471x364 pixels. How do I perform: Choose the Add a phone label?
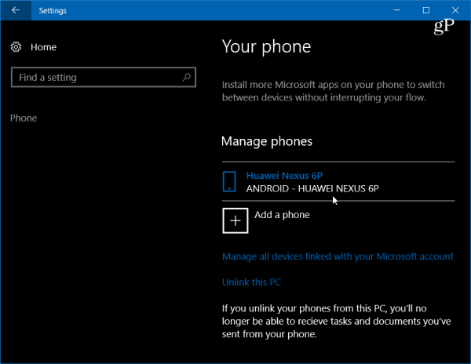point(282,215)
